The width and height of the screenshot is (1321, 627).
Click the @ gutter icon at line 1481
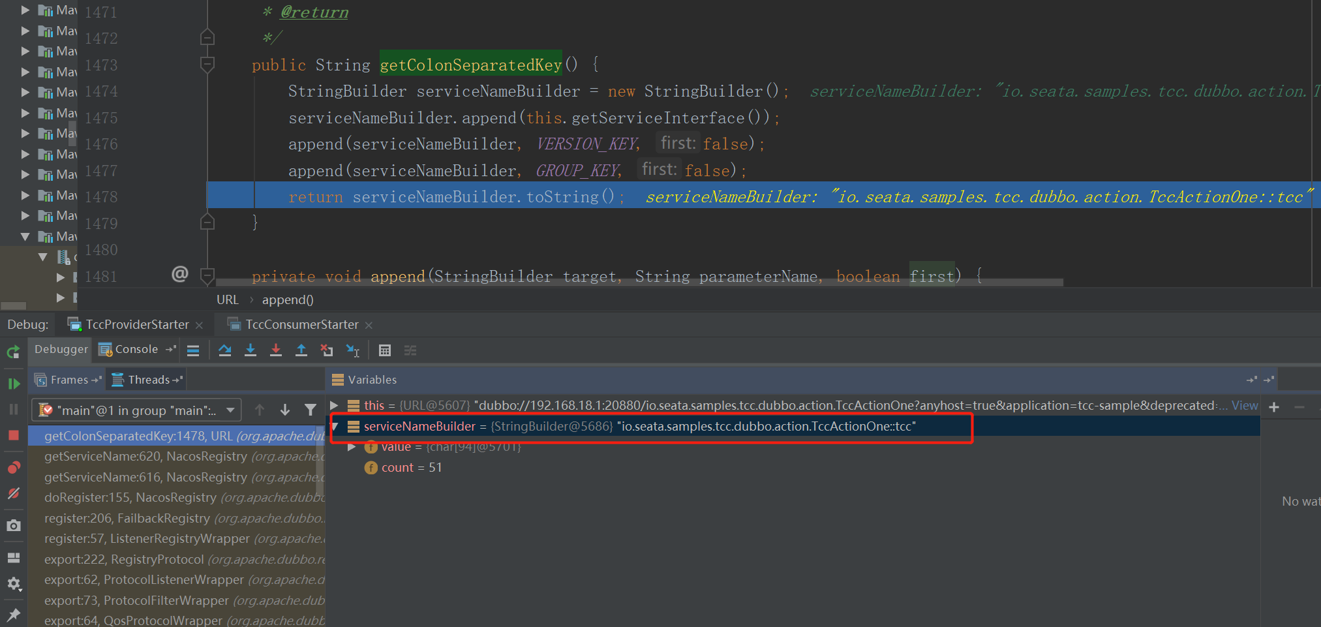coord(179,274)
